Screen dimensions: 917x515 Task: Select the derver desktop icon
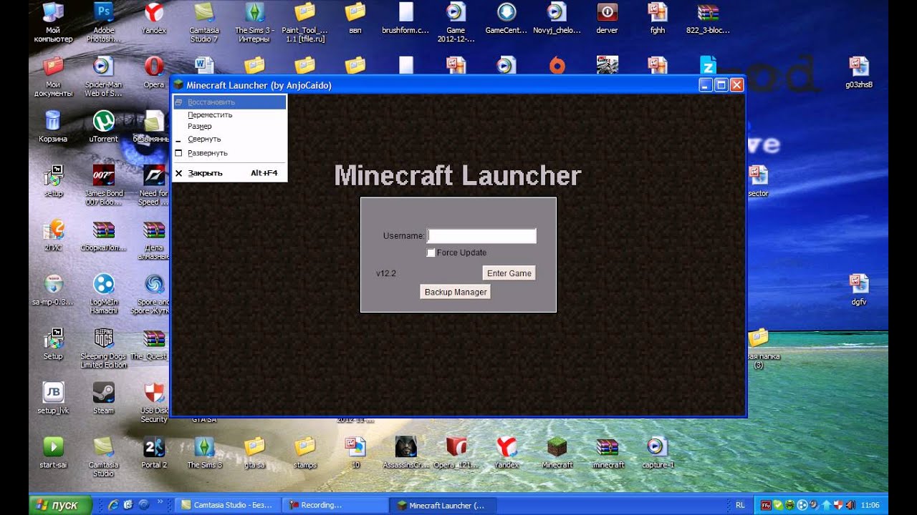coord(607,19)
